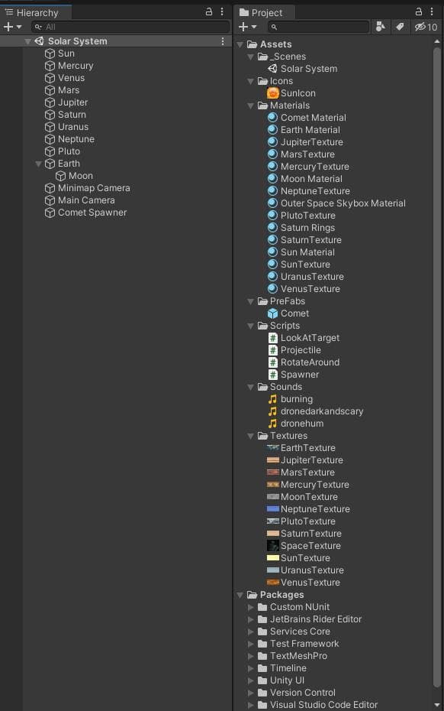Collapse the Packages root folder
The image size is (444, 711).
[240, 595]
